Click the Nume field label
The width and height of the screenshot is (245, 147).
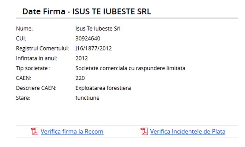point(24,29)
